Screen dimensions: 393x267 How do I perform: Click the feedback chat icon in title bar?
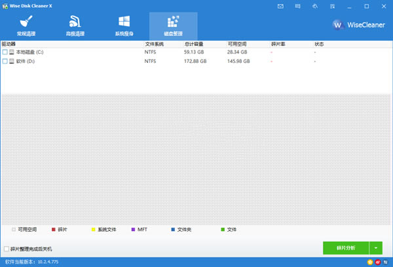(298, 7)
